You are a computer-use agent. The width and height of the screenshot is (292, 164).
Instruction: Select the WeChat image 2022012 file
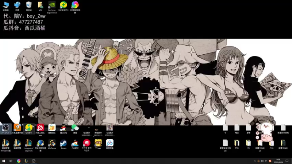98,131
